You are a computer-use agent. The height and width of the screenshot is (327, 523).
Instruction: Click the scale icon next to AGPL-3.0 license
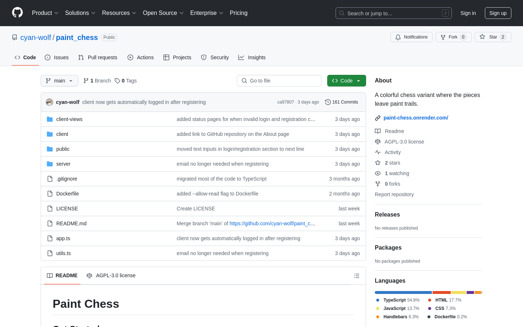pos(378,142)
